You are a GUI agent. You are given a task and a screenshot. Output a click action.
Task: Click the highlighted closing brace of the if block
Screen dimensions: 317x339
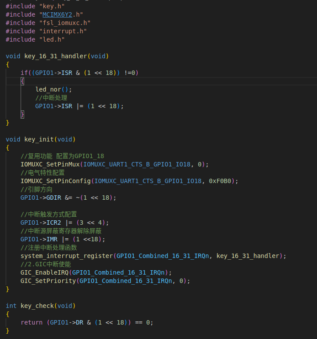coord(22,115)
